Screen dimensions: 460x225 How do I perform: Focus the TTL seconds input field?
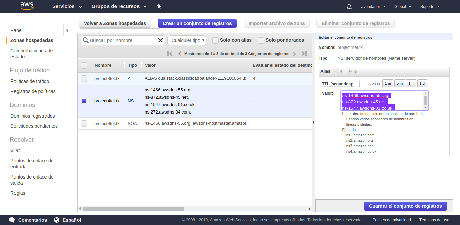tap(370, 84)
